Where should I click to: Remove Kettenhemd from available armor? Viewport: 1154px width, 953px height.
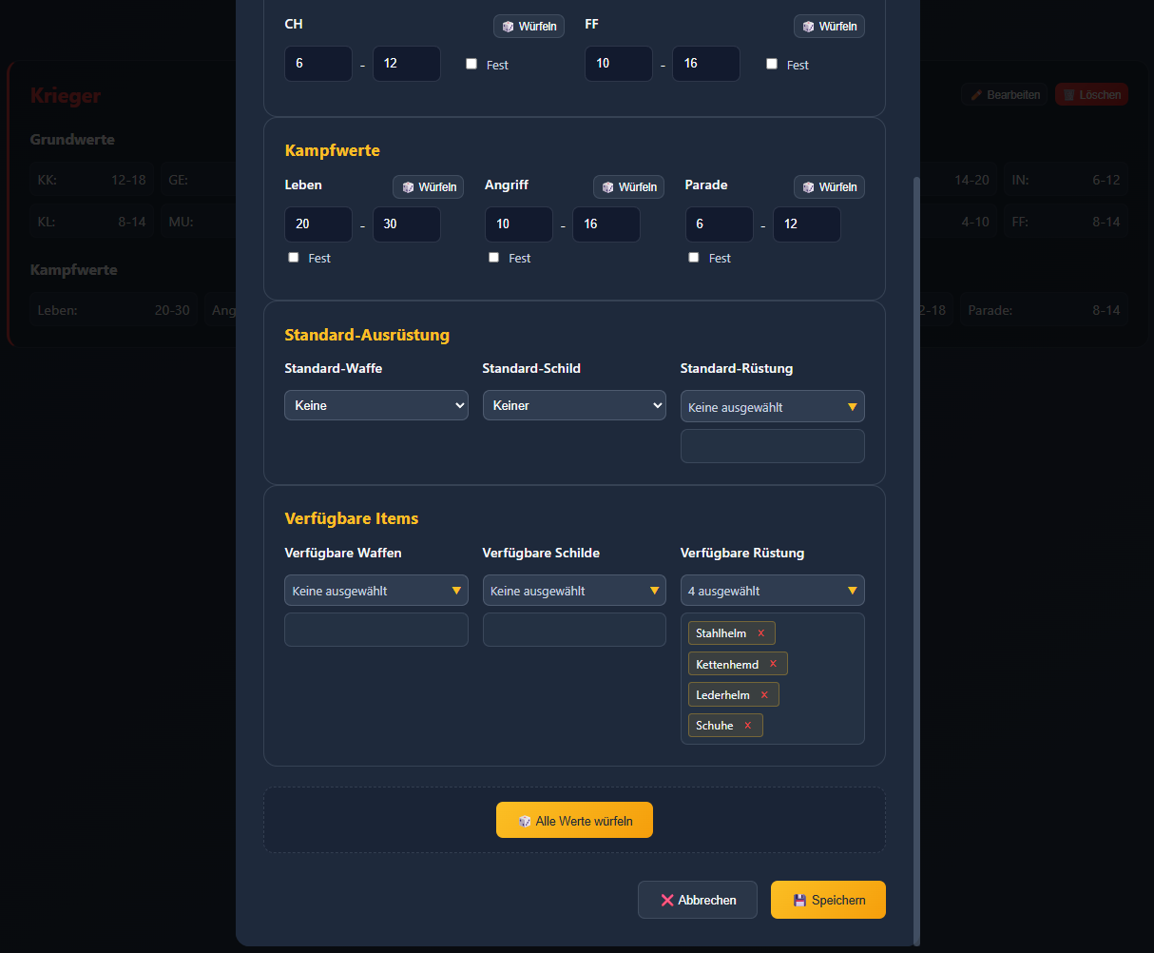point(773,664)
